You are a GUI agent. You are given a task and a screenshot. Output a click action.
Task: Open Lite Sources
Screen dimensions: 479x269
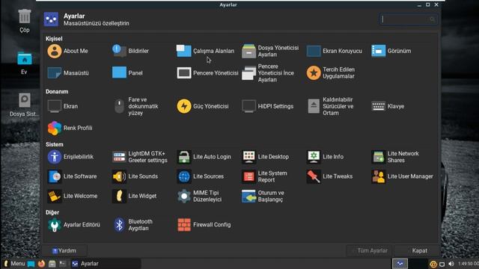(x=200, y=176)
